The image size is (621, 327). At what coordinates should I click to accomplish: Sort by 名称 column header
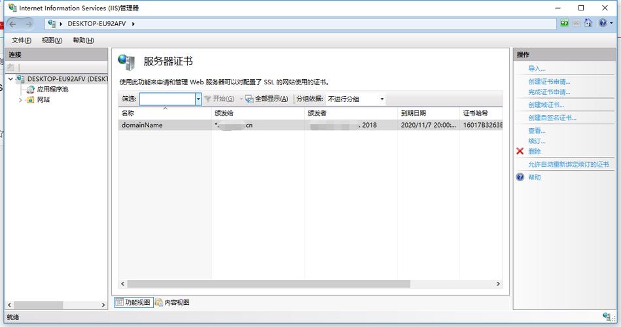pos(165,113)
